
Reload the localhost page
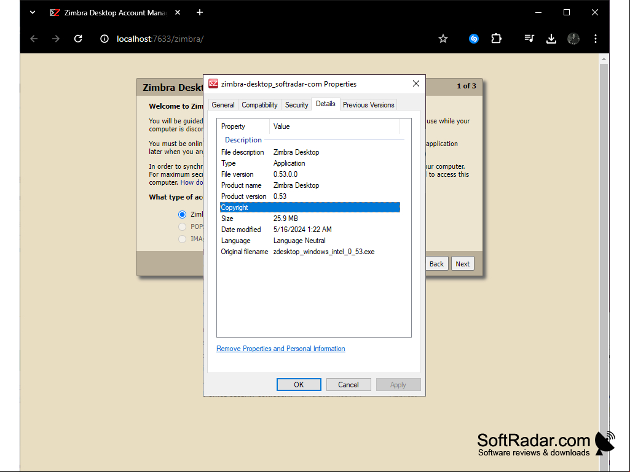point(78,39)
